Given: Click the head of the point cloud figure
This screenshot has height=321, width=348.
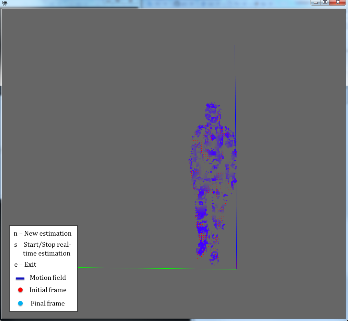Looking at the screenshot, I should (x=213, y=112).
